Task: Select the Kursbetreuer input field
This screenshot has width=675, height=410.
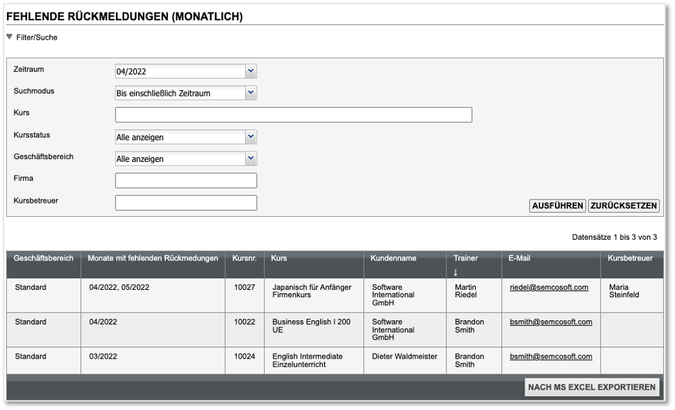Action: (185, 203)
